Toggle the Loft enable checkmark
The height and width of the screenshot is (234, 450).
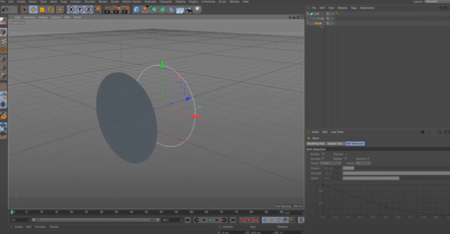[333, 14]
